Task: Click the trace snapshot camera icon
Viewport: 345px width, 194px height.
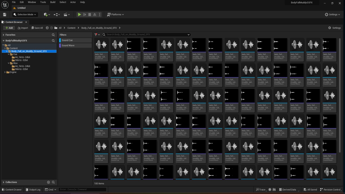Action: pyautogui.click(x=274, y=189)
